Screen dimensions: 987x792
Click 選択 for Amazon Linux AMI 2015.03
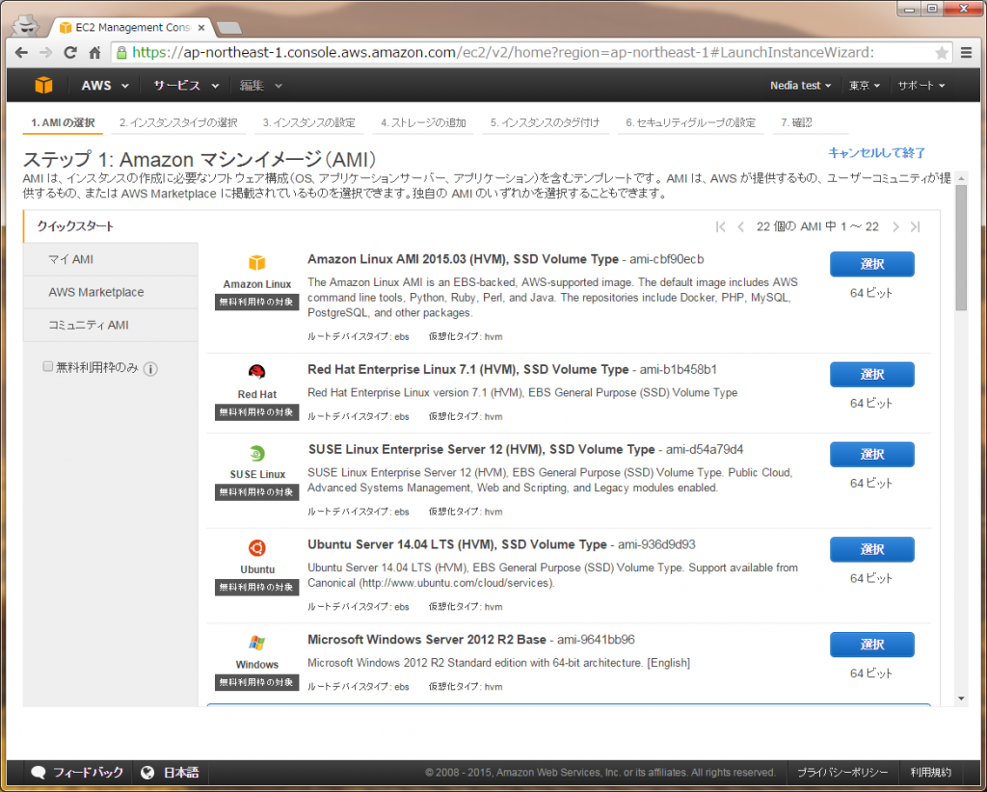pos(871,264)
